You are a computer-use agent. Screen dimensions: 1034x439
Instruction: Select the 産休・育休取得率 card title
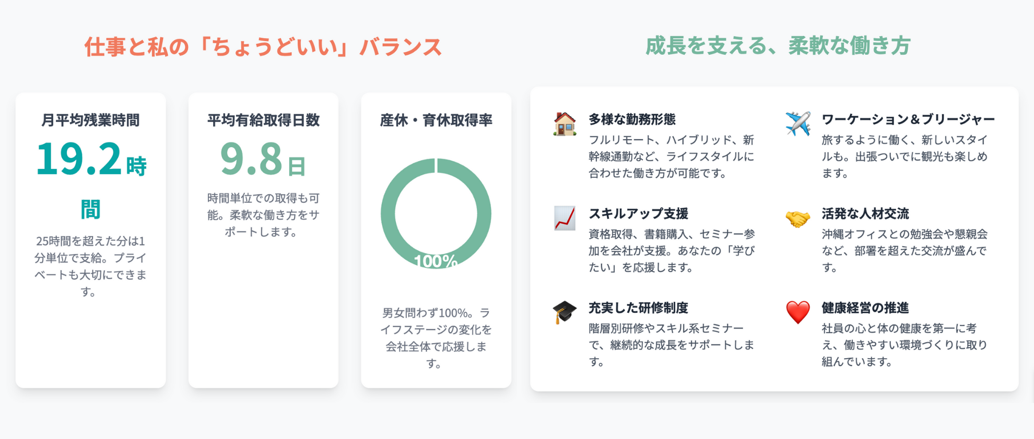point(436,120)
